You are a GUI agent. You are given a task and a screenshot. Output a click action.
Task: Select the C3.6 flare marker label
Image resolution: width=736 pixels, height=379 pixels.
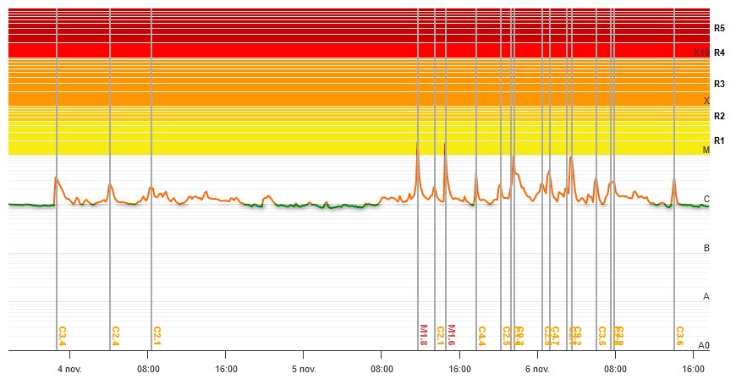[x=679, y=335]
